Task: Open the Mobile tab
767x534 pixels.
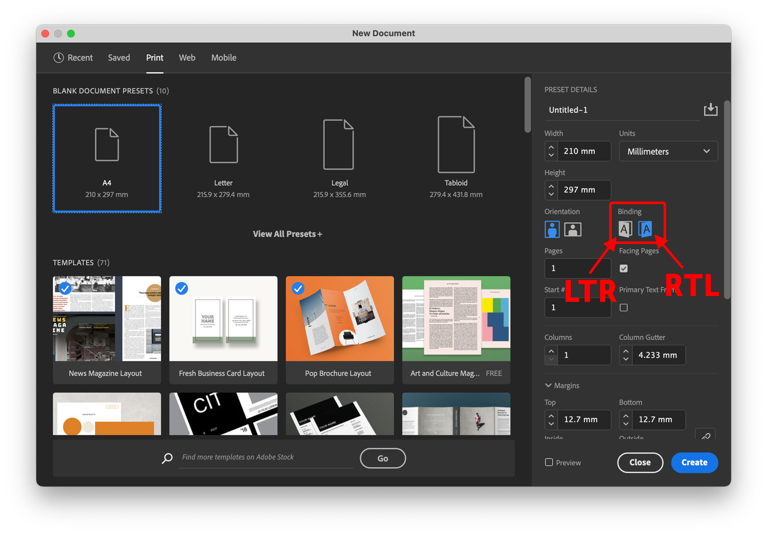Action: pos(223,57)
